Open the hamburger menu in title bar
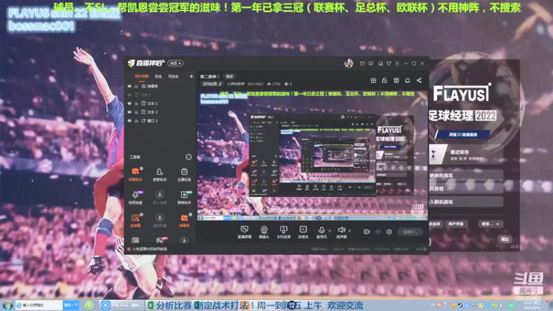This screenshot has height=311, width=553. coord(397,64)
